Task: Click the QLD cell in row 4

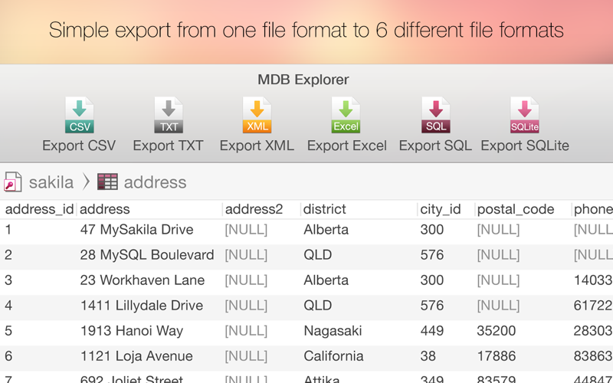Action: (x=318, y=306)
